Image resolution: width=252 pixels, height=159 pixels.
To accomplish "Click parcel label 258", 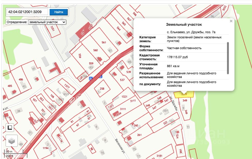I will 102,89.
